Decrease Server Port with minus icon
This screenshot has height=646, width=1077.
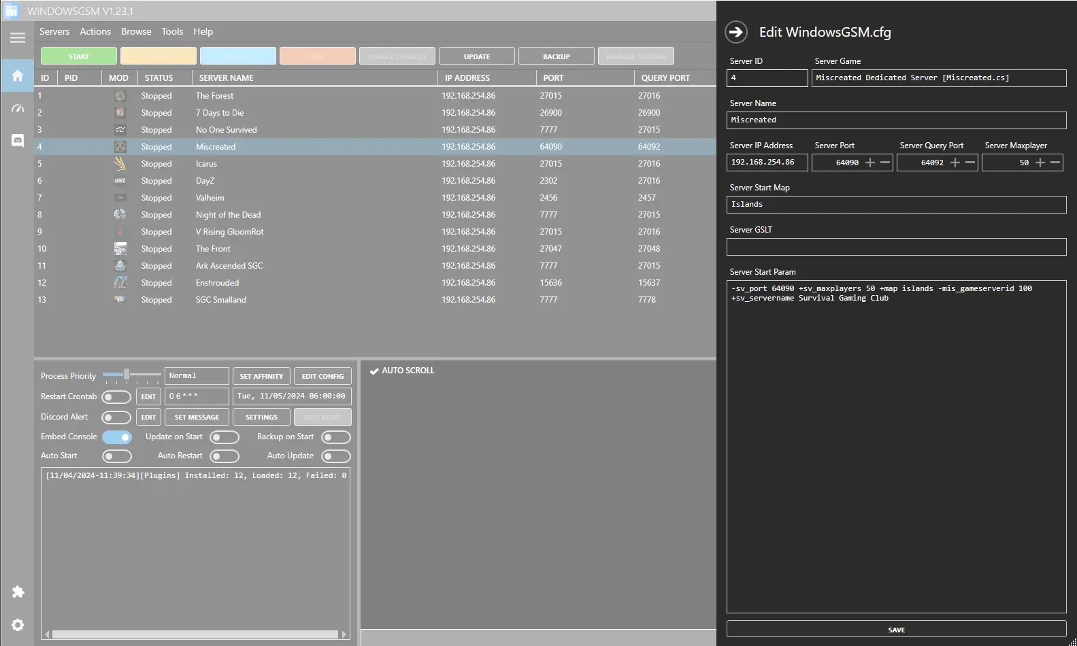885,163
